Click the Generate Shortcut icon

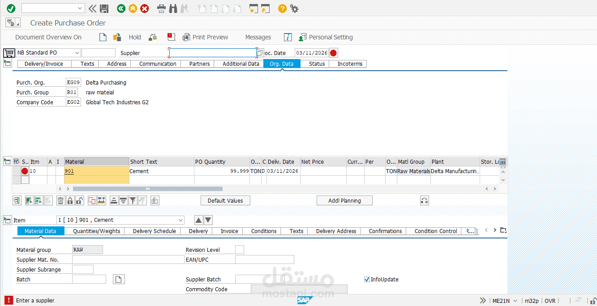point(266,8)
